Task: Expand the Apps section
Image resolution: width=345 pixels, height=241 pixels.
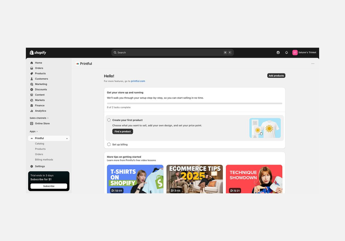Action: click(34, 132)
